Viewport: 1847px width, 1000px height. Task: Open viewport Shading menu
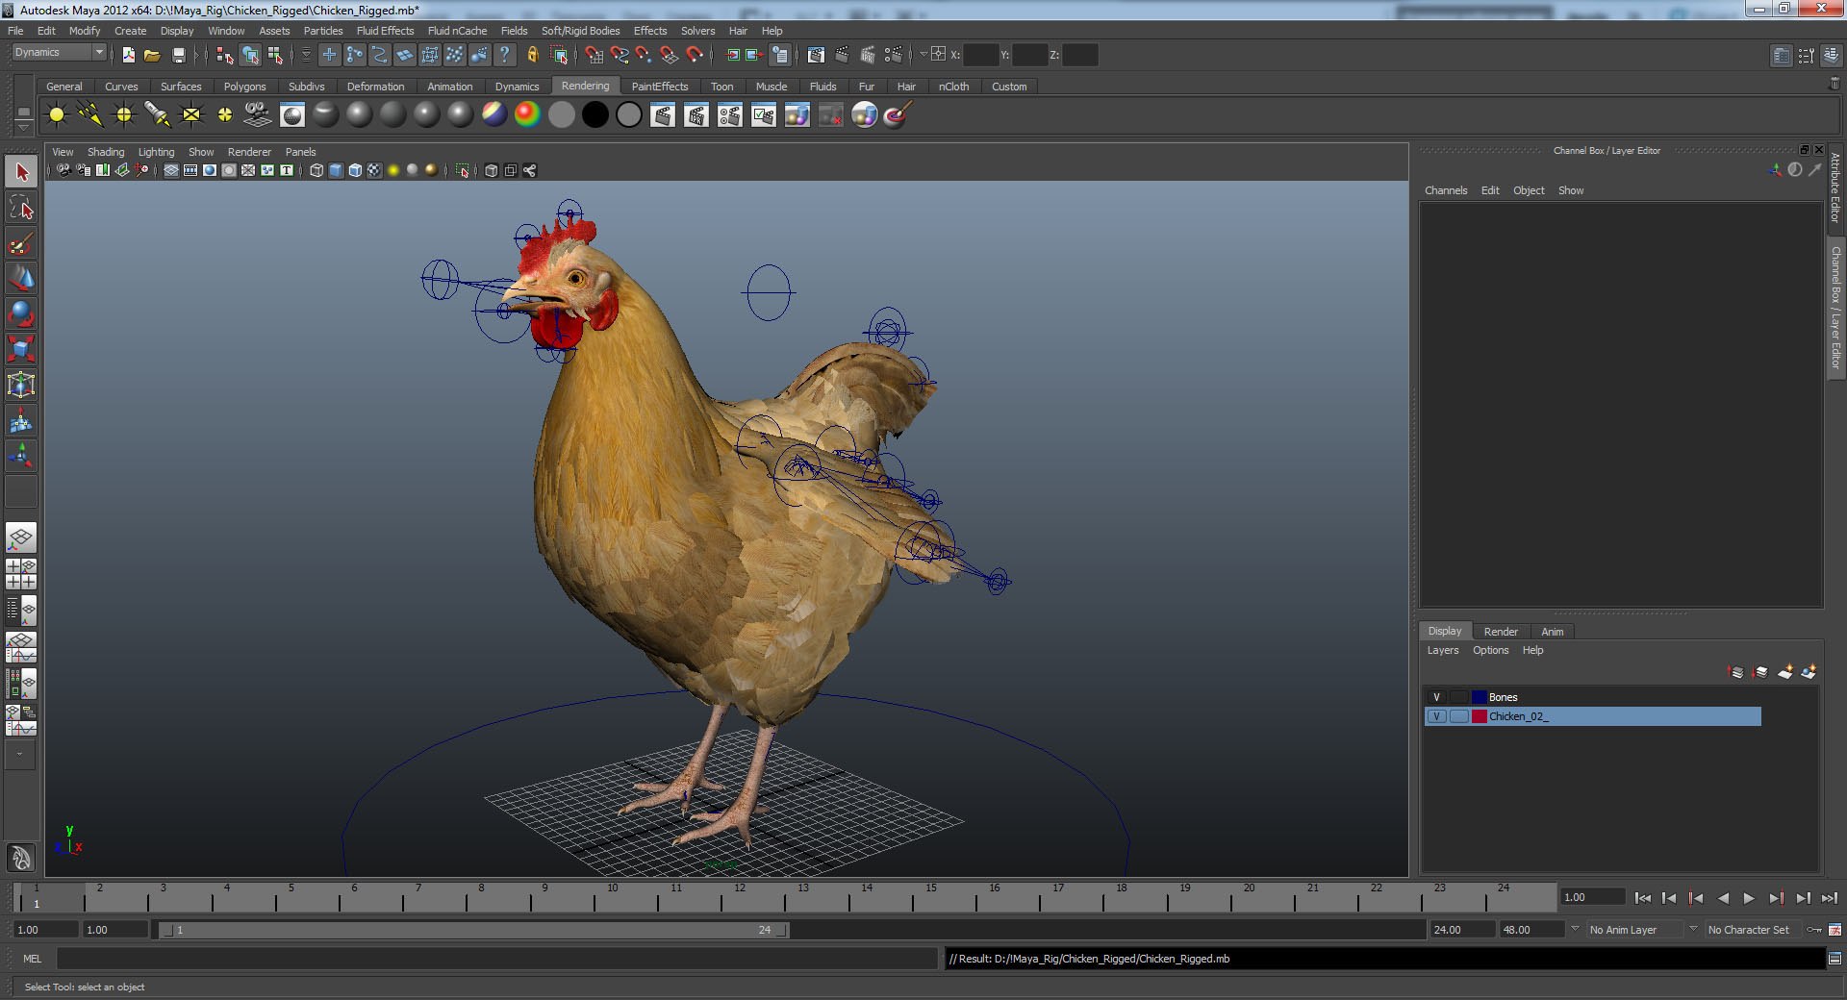tap(106, 152)
